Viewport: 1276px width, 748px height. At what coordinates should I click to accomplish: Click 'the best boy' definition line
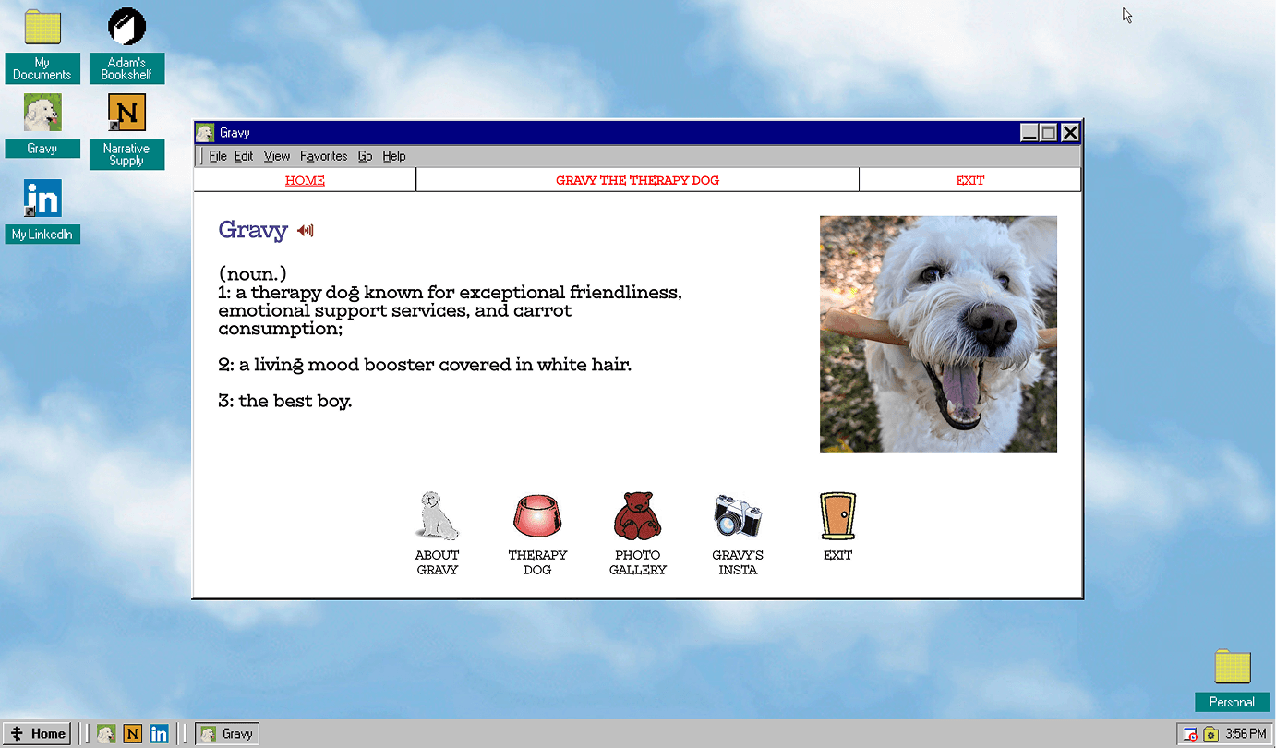point(285,402)
